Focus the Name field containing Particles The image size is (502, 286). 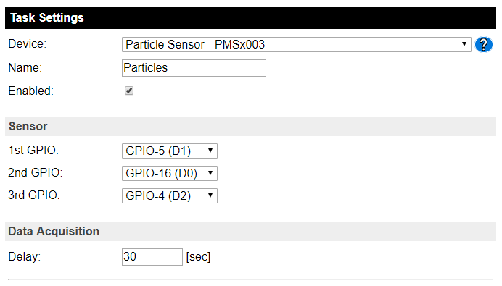click(x=194, y=68)
